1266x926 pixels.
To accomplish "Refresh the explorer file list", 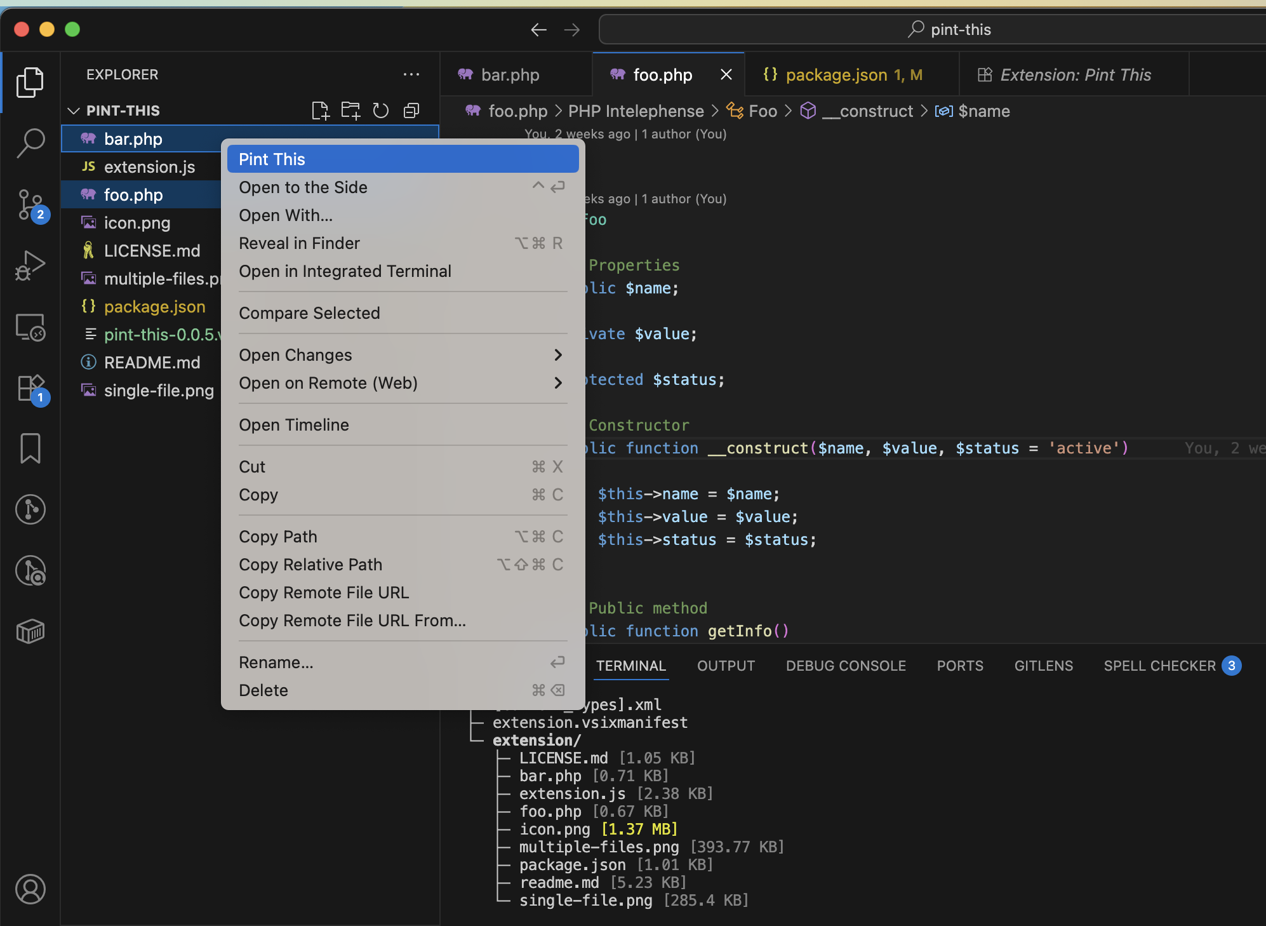I will tap(381, 111).
